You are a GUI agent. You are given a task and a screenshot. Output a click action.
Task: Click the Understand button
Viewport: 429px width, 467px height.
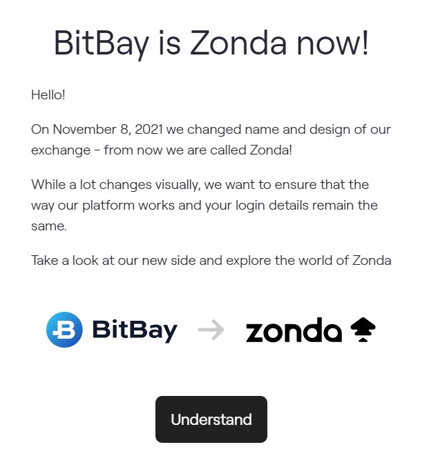pos(211,419)
